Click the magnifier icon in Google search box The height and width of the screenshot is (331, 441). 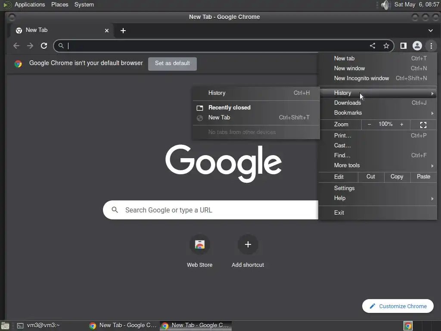[x=115, y=210]
